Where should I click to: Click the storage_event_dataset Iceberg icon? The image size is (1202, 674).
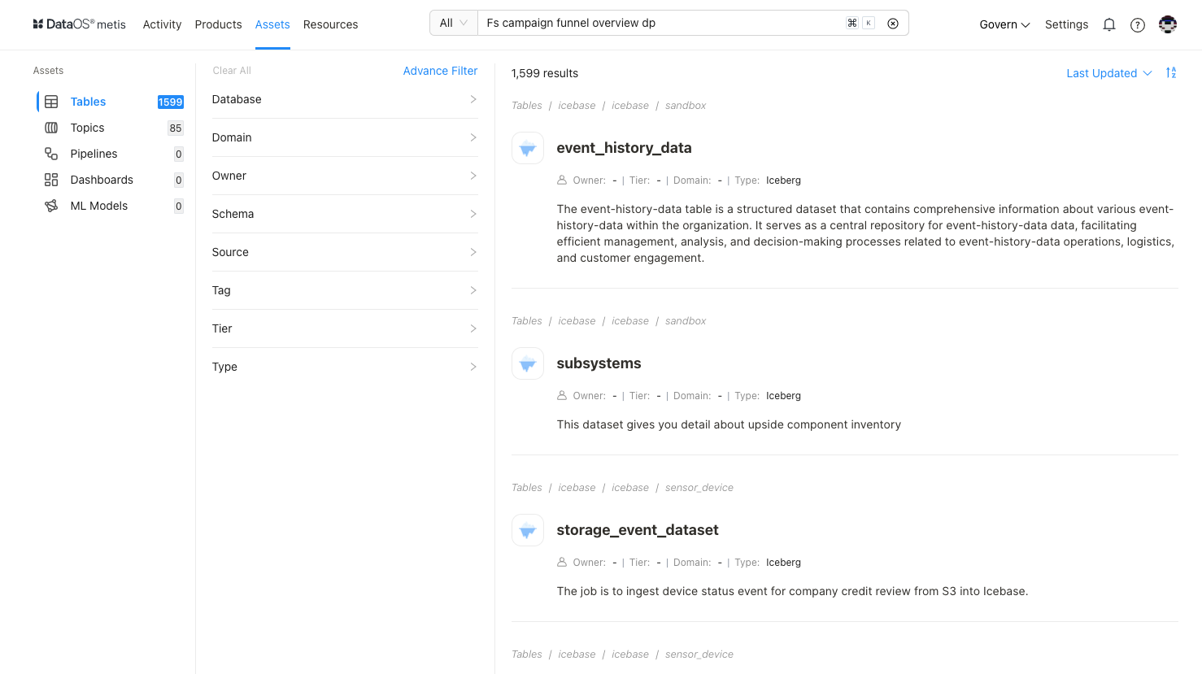coord(528,530)
